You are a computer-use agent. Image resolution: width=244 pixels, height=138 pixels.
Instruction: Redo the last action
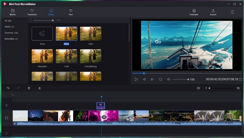click(x=18, y=88)
